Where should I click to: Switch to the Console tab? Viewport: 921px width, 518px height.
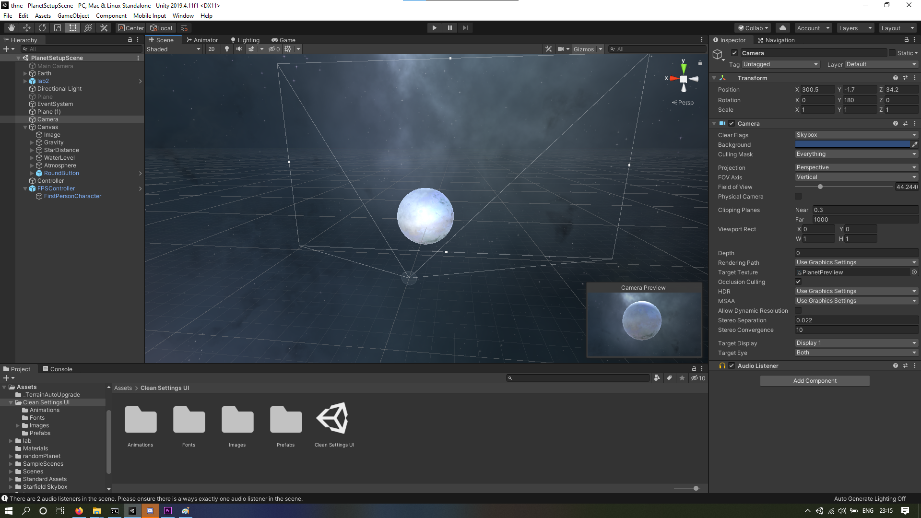point(58,369)
